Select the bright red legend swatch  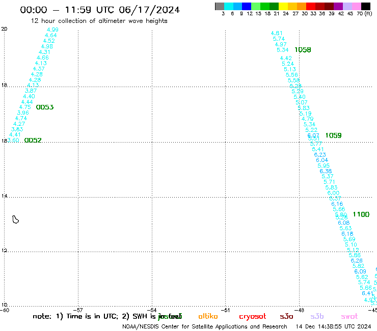pyautogui.click(x=311, y=6)
